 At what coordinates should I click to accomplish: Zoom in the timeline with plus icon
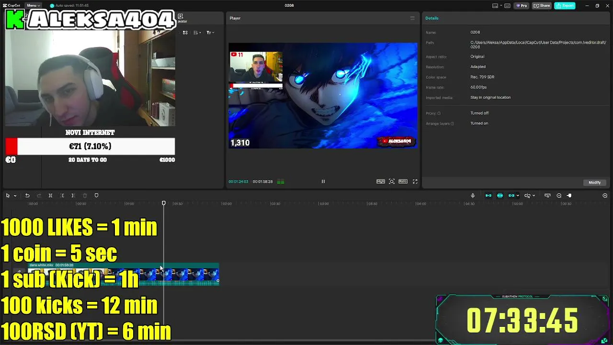coord(605,195)
